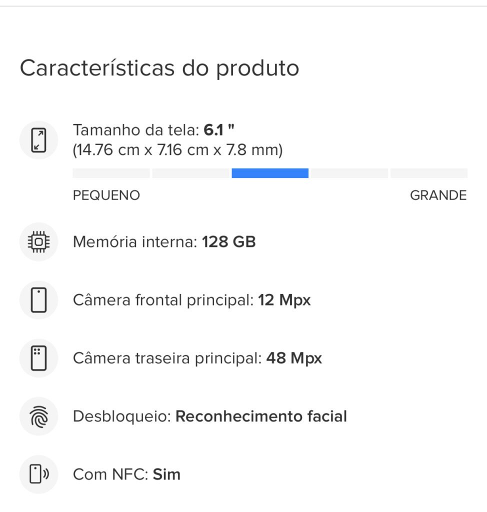Click the fourth gray size bar segment
487x512 pixels.
349,173
